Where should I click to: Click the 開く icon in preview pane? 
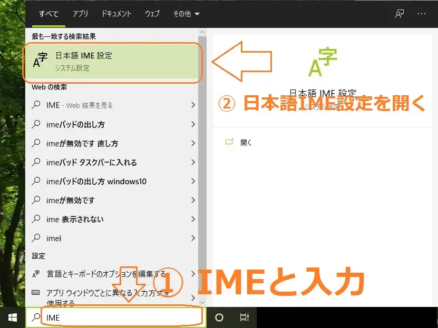click(x=229, y=142)
